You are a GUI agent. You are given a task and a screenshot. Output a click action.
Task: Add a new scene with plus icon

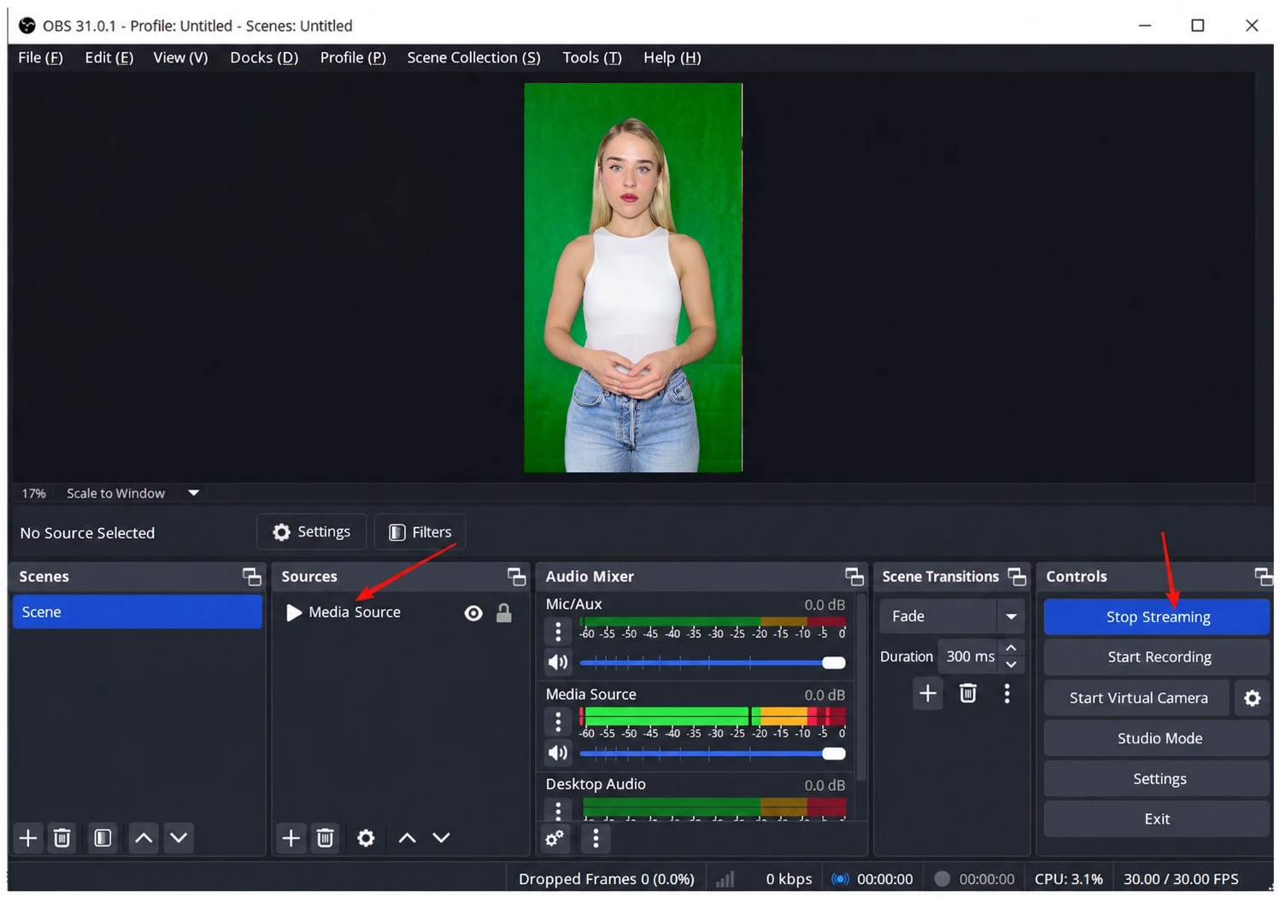(28, 838)
